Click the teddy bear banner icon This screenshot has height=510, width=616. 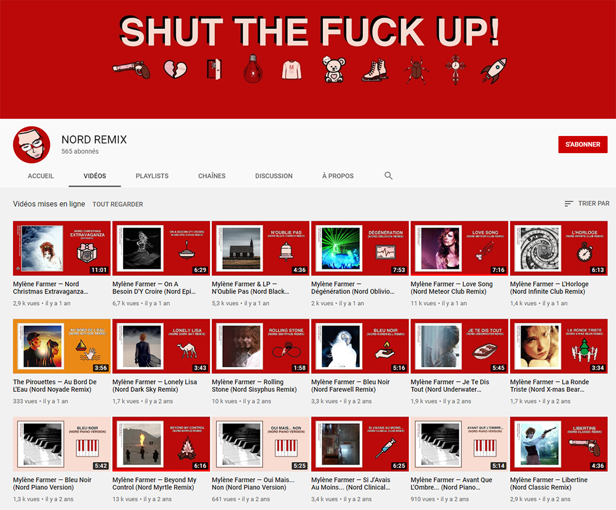click(x=334, y=70)
